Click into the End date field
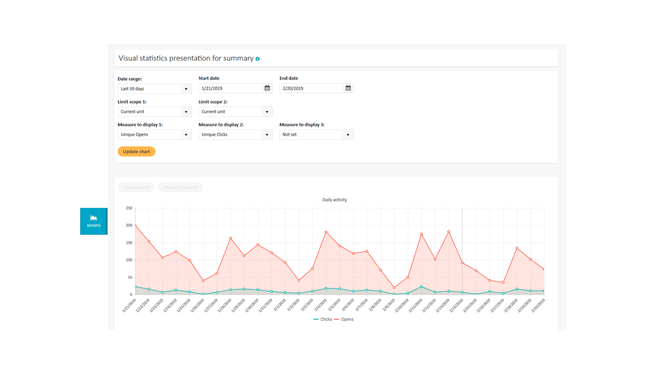This screenshot has width=646, height=383. (x=311, y=89)
